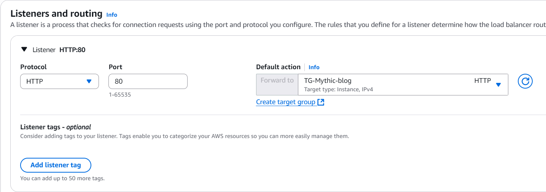This screenshot has width=546, height=192.
Task: Click the blue arrow in the Protocol dropdown
Action: pyautogui.click(x=89, y=81)
